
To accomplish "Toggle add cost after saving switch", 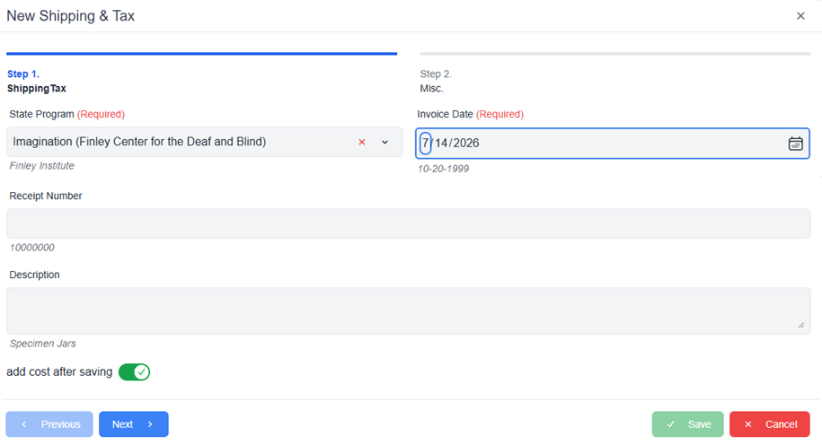I will [134, 371].
